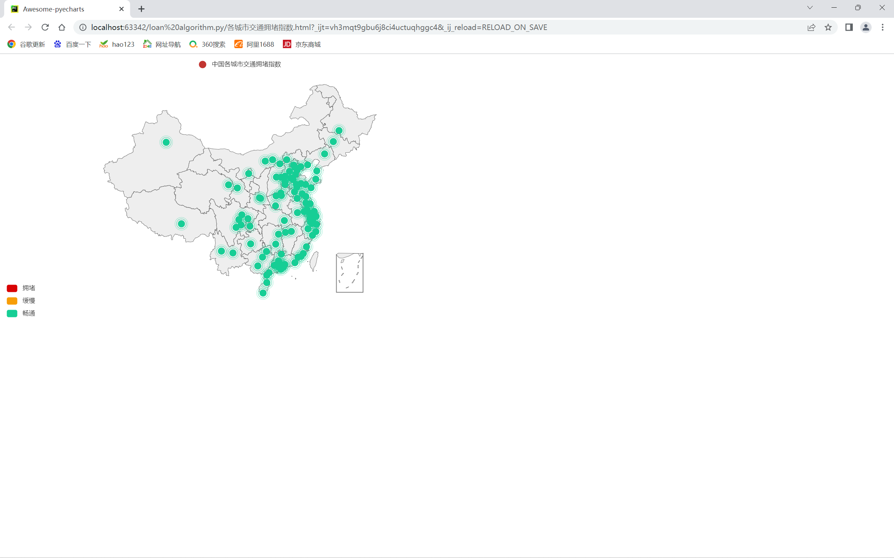The height and width of the screenshot is (558, 894).
Task: Expand the tab search chevron
Action: [810, 8]
